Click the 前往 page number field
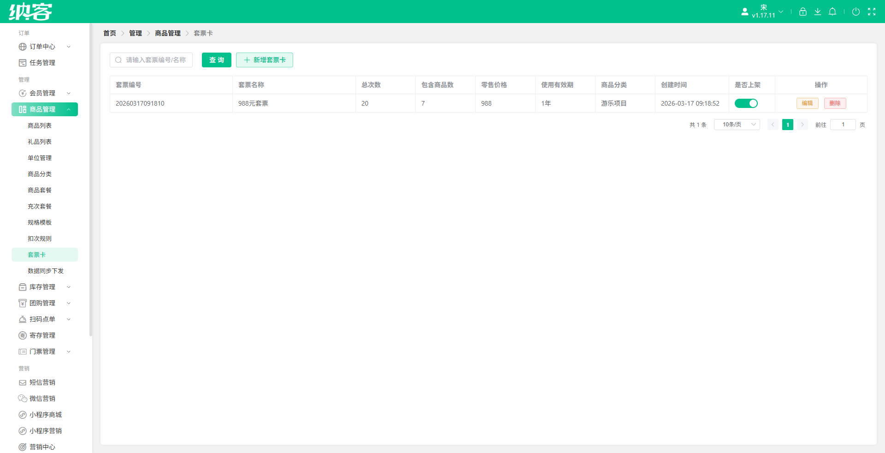The image size is (885, 453). [843, 125]
